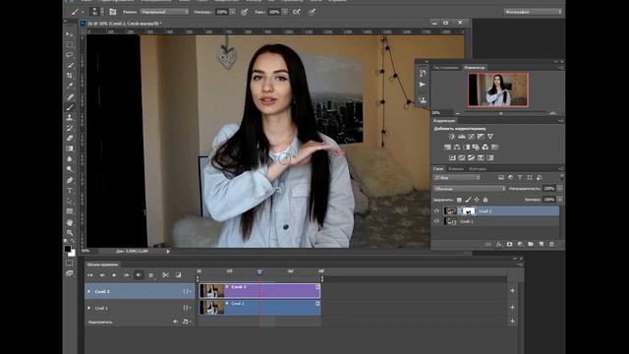The width and height of the screenshot is (629, 354).
Task: Step to previous frame in timeline
Action: (x=102, y=275)
